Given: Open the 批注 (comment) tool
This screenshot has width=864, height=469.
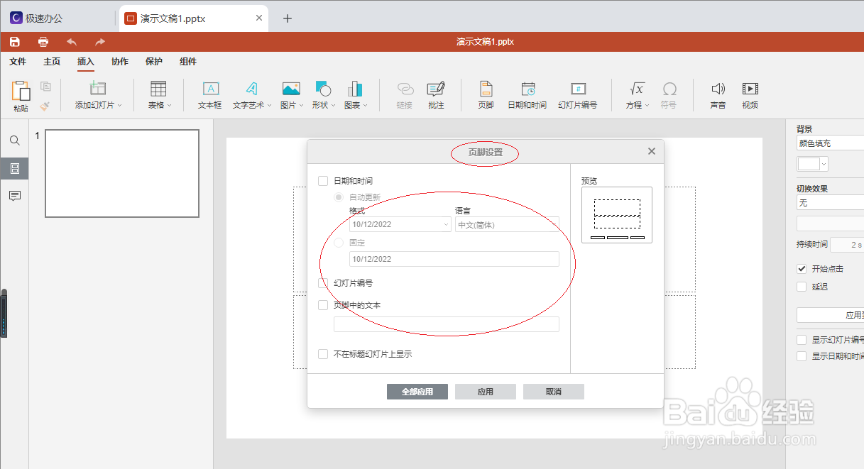Looking at the screenshot, I should point(435,94).
